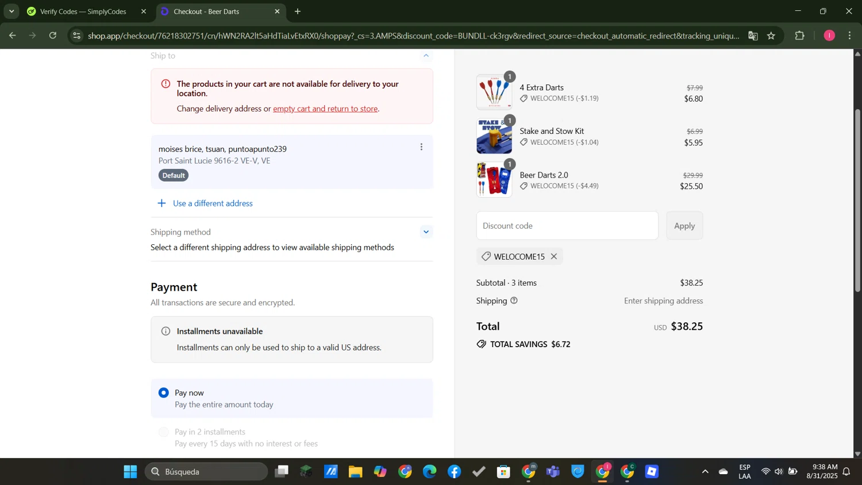The width and height of the screenshot is (862, 485).
Task: Click the 4 Extra Darts product thumbnail
Action: point(494,92)
